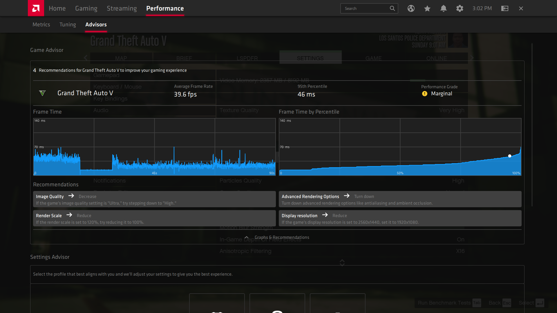Viewport: 557px width, 313px height.
Task: Click the 95th percentile marker dot
Action: pos(510,156)
